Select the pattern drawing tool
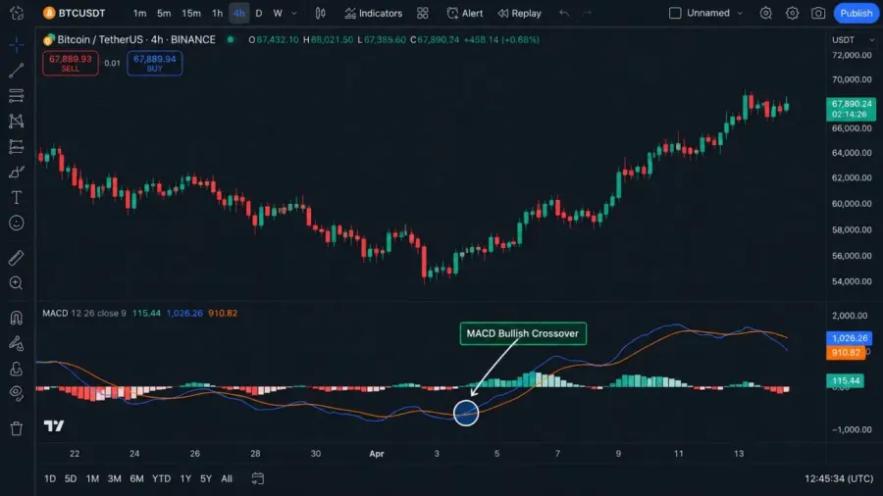This screenshot has height=496, width=883. [x=17, y=121]
